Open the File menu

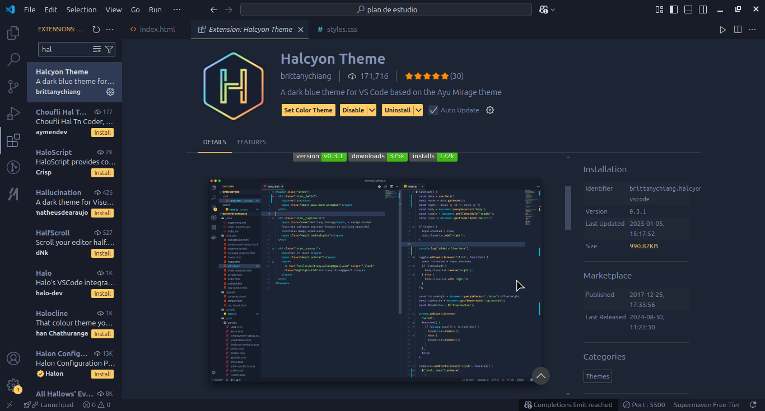(x=30, y=10)
